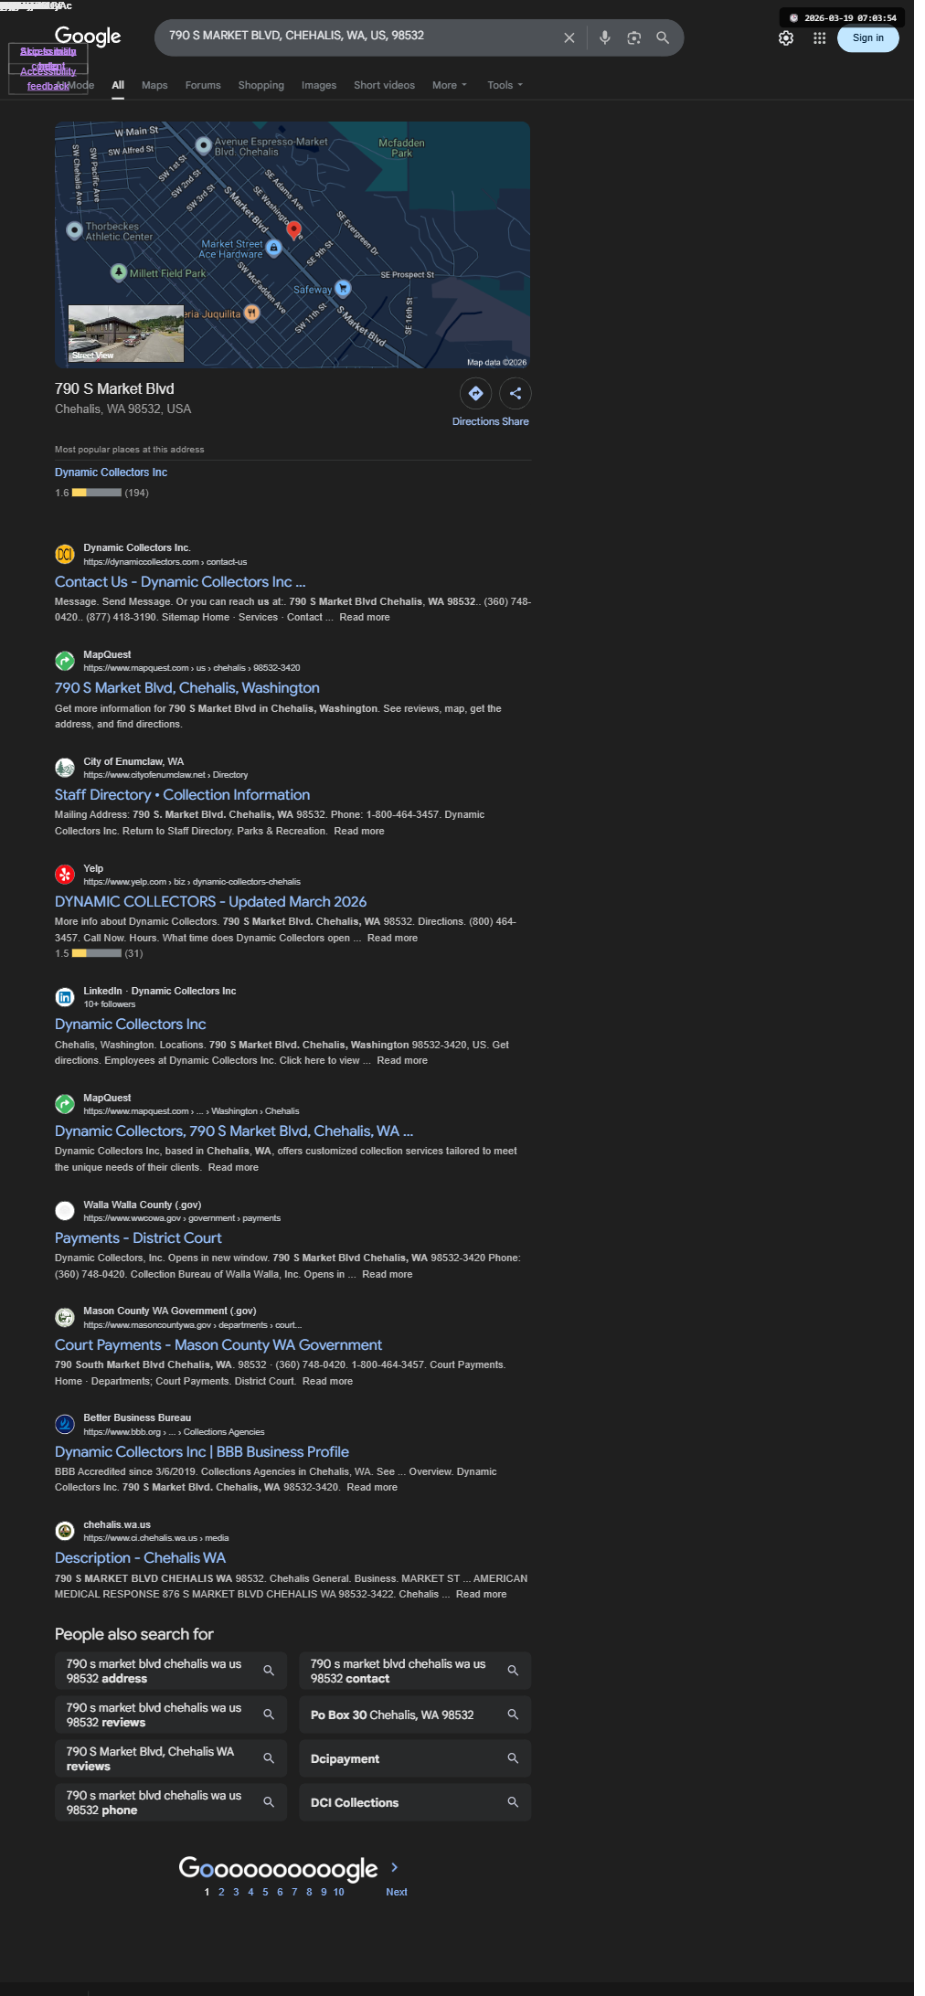Go to results page 5

click(x=265, y=1892)
